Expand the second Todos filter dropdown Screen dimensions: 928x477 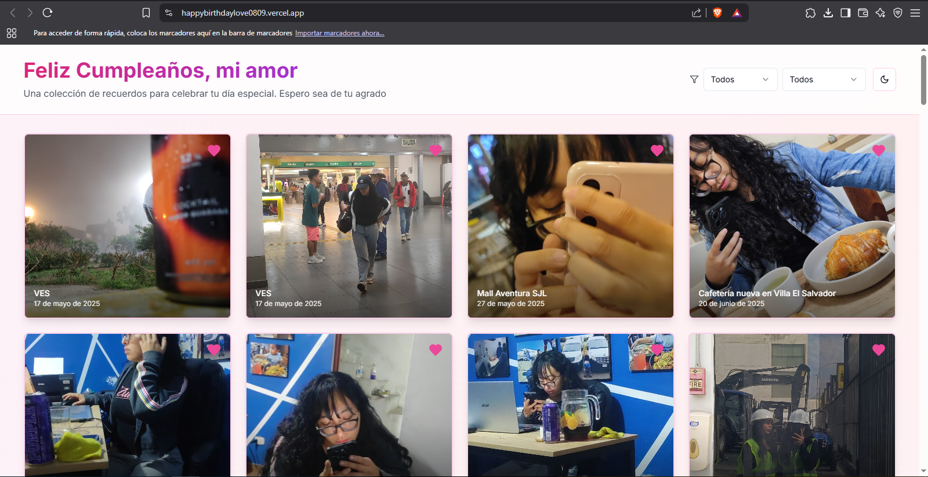pos(824,79)
